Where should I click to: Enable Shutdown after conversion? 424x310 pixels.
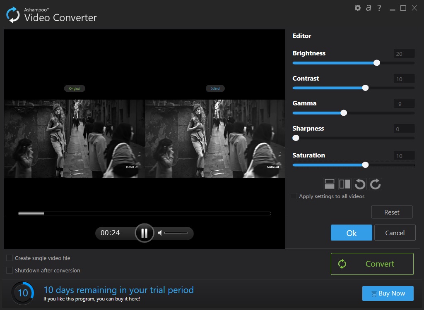[9, 270]
